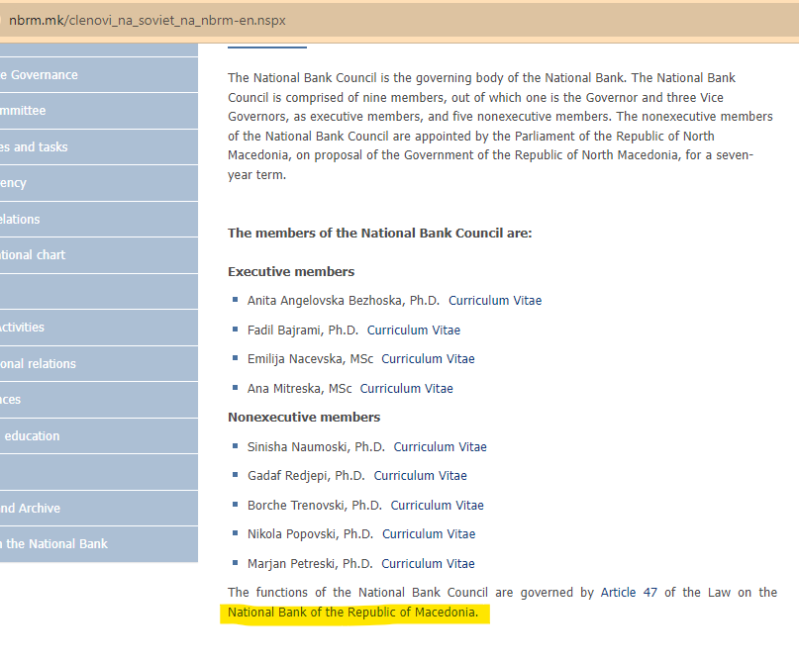
Task: Open the sidebar item ending in 'ctivities'
Action: [99, 328]
